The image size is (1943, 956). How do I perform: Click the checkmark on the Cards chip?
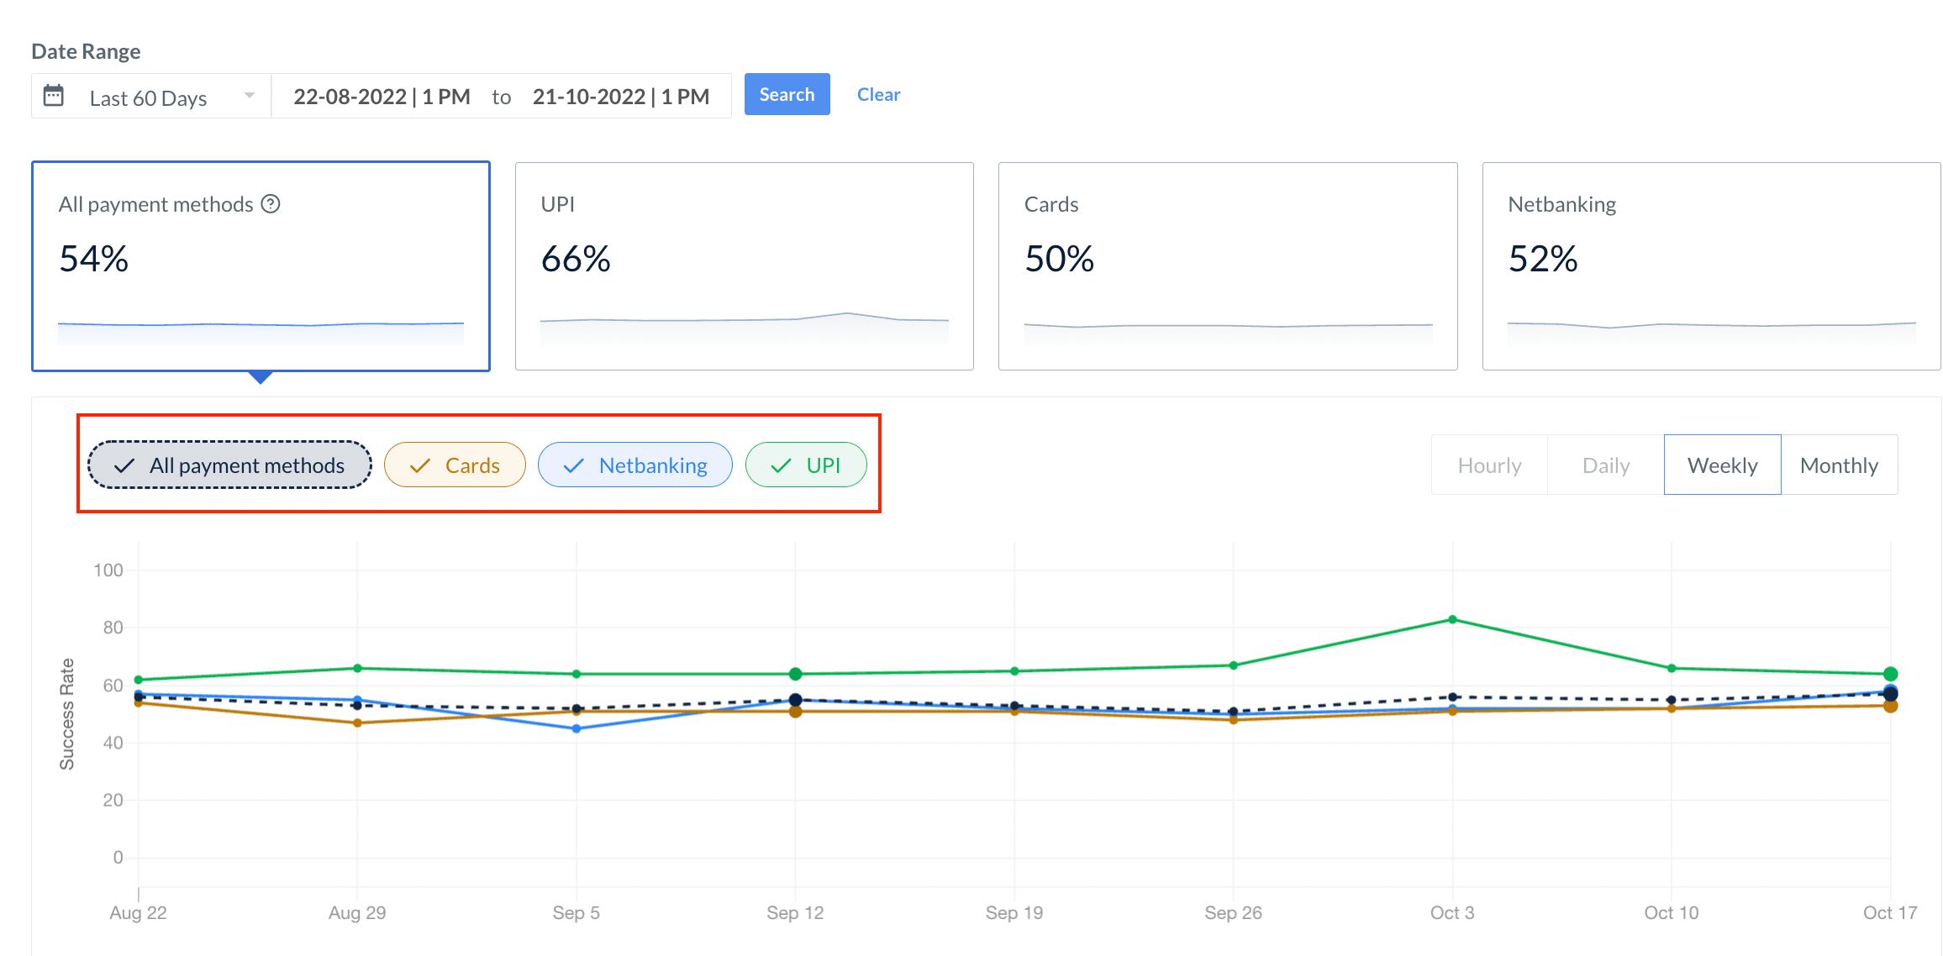[x=420, y=465]
